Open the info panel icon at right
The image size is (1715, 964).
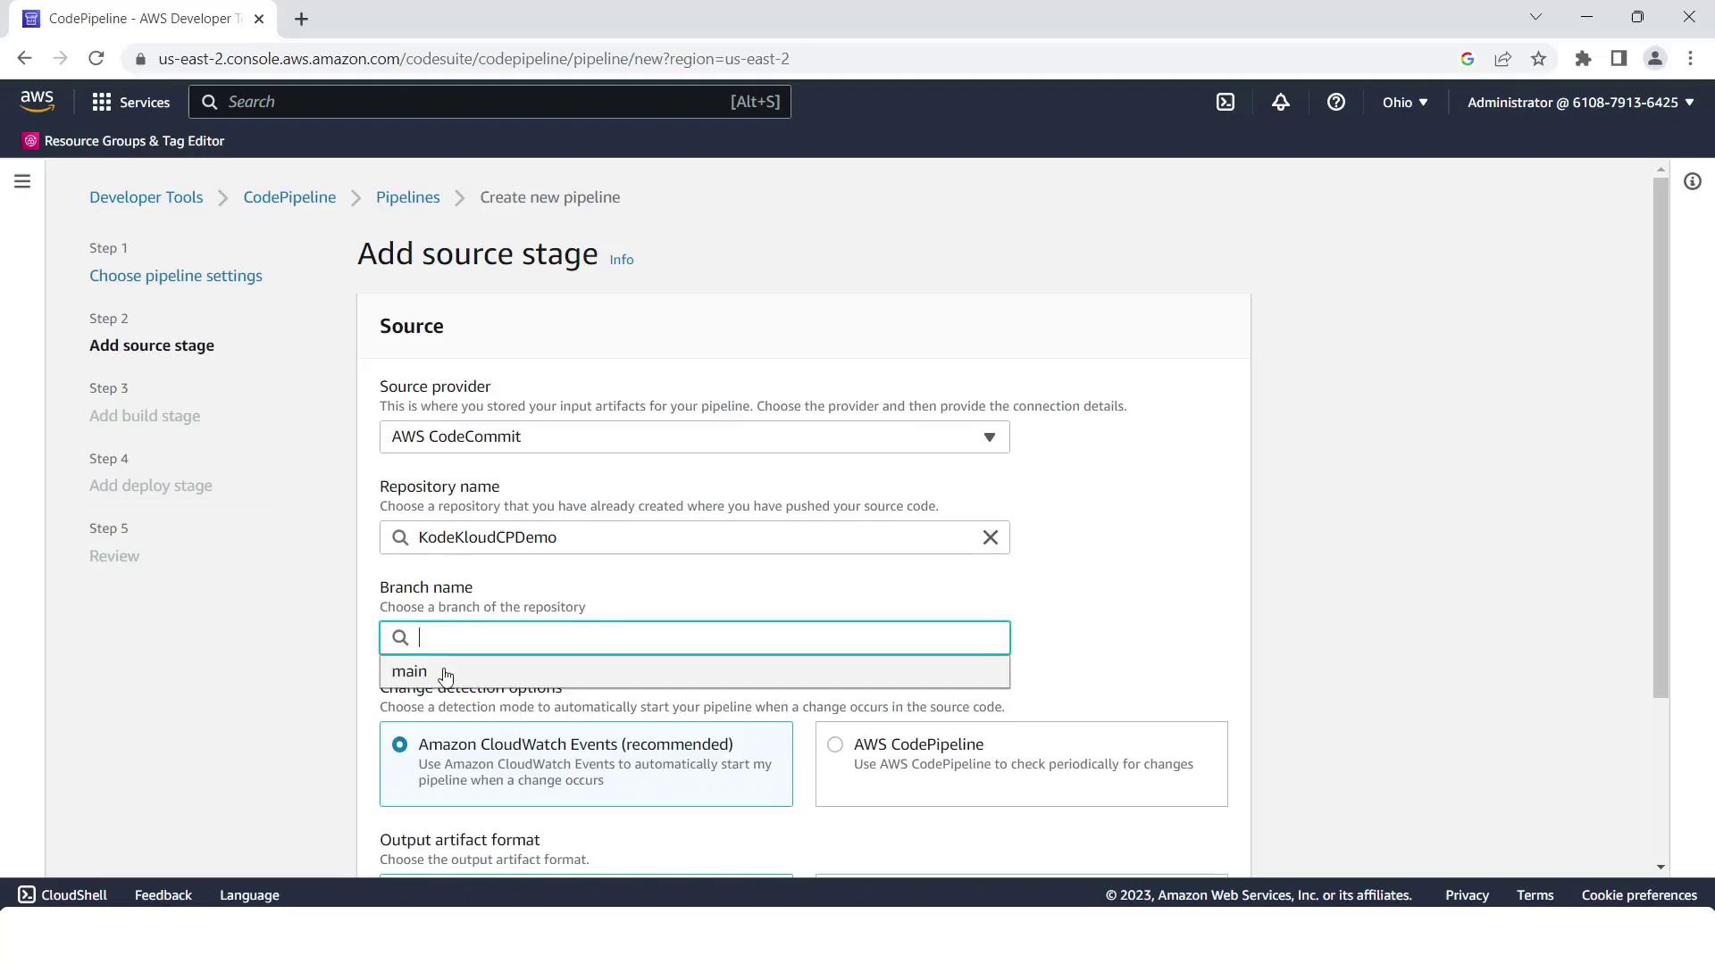(1692, 182)
